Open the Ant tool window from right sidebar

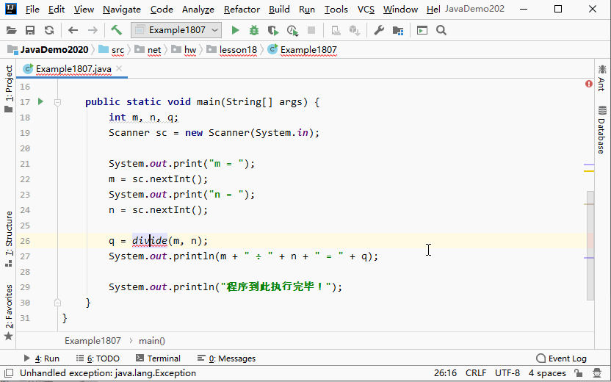(x=602, y=78)
